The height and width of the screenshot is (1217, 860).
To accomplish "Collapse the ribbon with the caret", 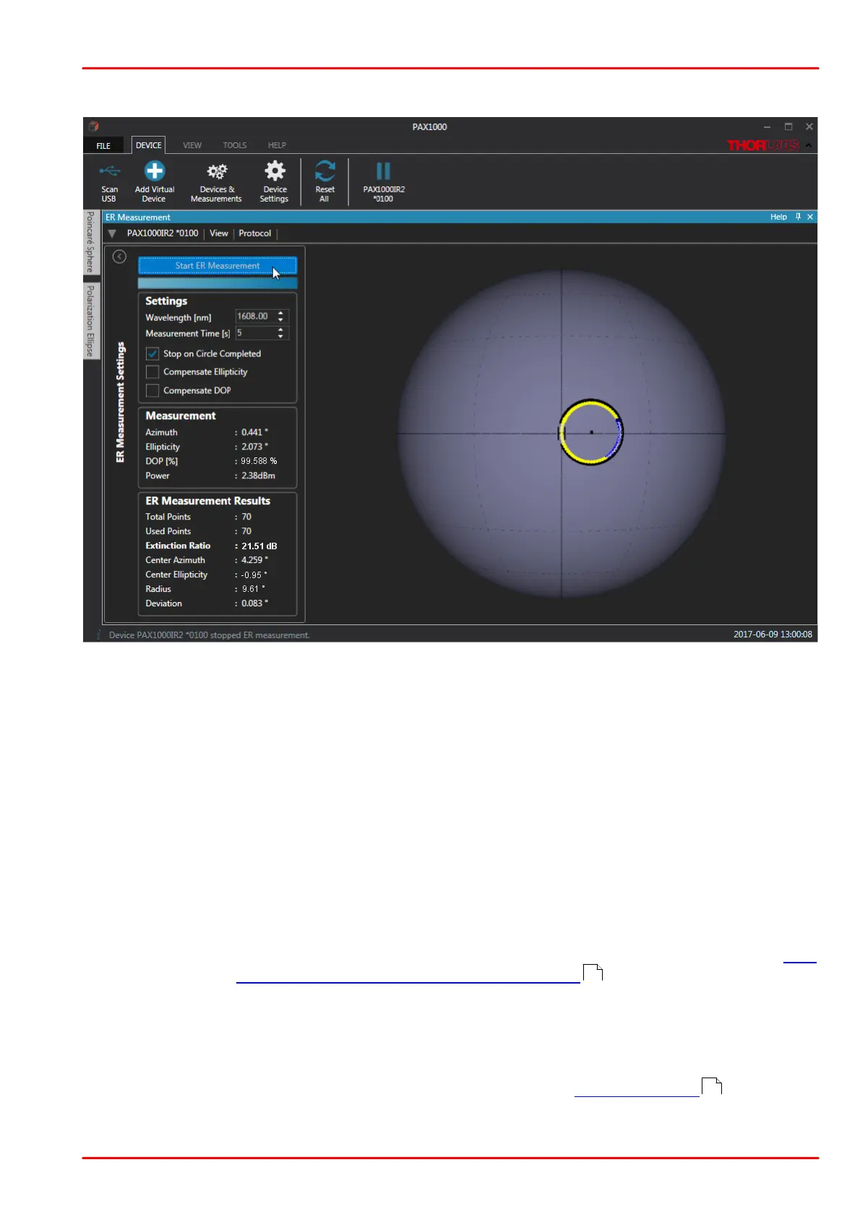I will (809, 145).
